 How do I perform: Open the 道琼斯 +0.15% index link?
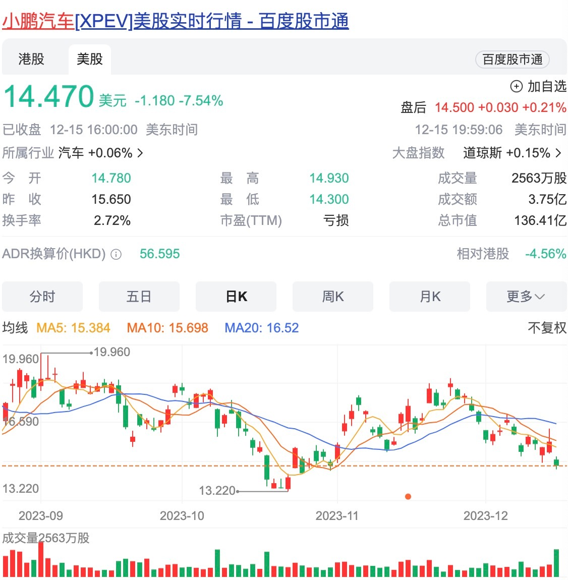pyautogui.click(x=512, y=153)
